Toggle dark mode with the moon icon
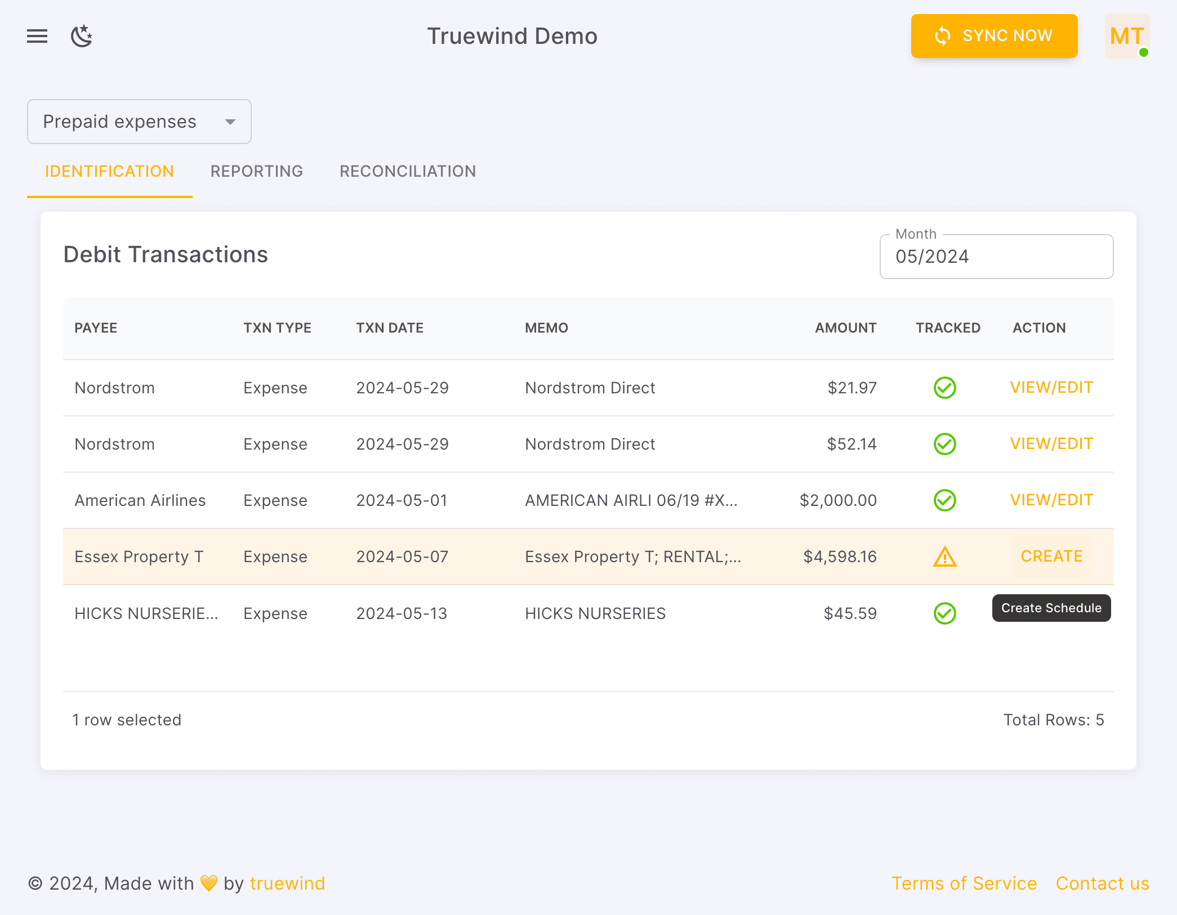Screen dimensions: 1177x915 click(x=82, y=35)
